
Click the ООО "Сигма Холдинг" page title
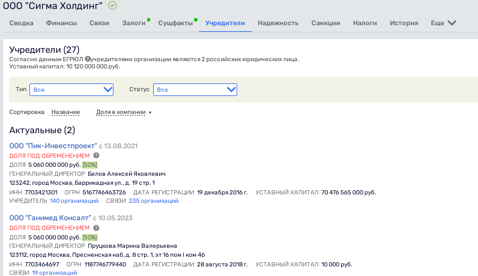[x=53, y=6]
